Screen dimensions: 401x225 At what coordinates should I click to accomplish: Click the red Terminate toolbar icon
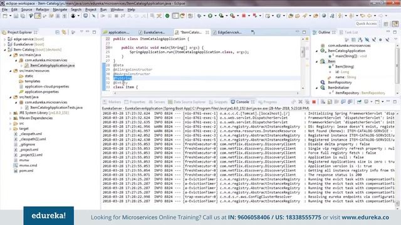point(244,16)
